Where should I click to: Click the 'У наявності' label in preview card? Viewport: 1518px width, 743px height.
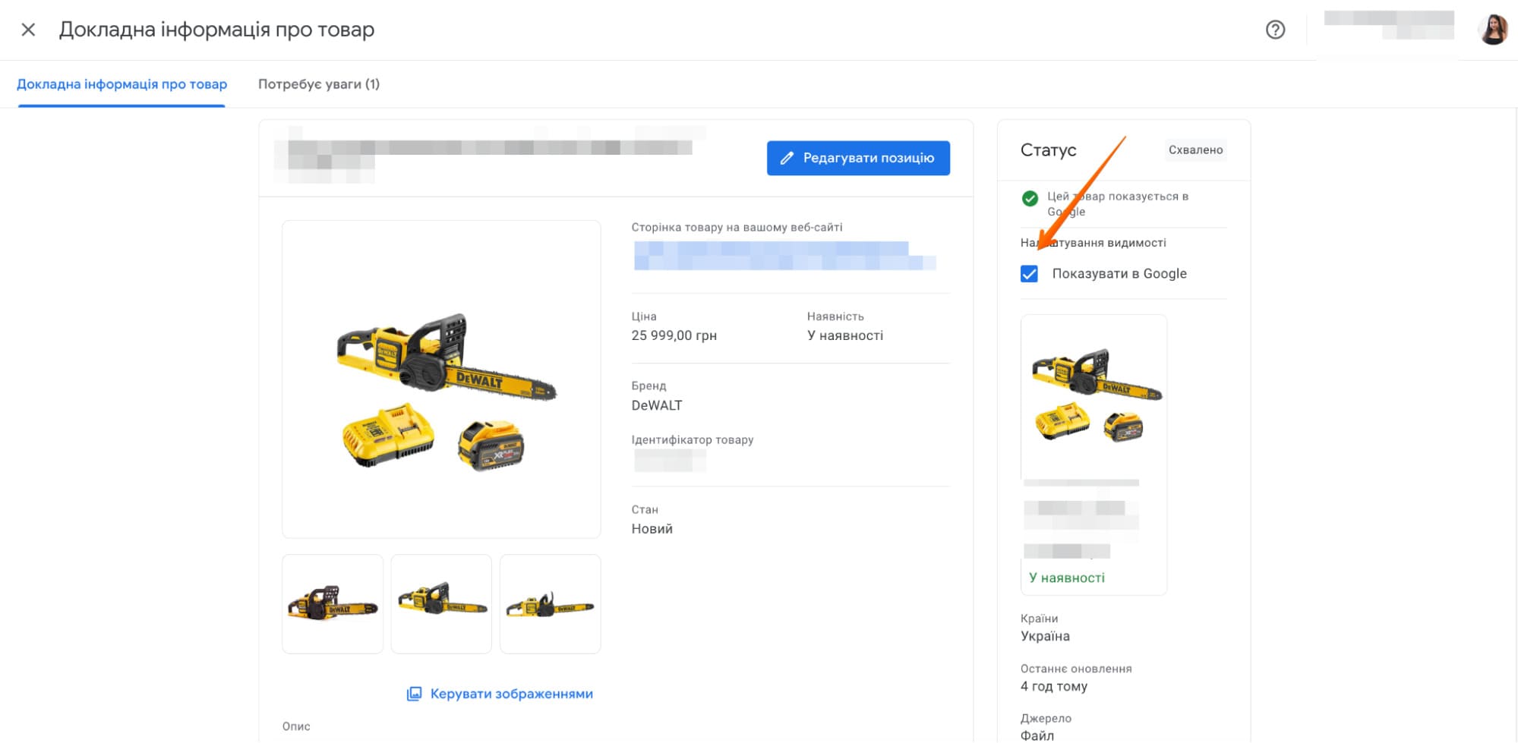coord(1066,578)
